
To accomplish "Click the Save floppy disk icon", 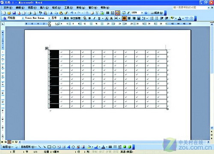I will pos(14,13).
